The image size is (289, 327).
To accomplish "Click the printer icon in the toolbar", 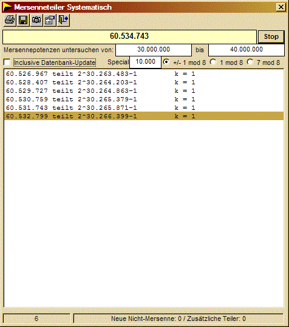I will 10,20.
